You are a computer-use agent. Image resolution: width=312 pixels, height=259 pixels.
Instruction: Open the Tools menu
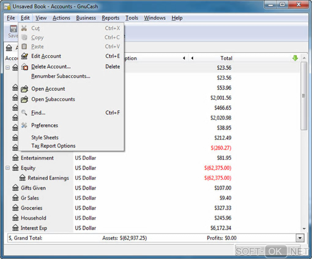click(x=132, y=18)
